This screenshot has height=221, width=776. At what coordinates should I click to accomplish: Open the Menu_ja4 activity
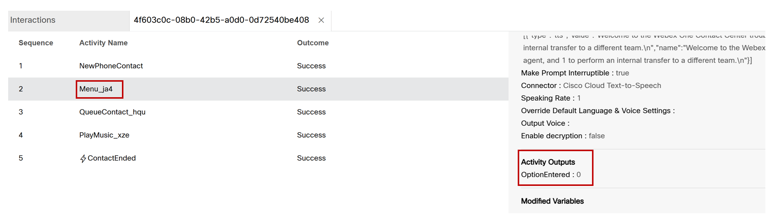pyautogui.click(x=96, y=89)
